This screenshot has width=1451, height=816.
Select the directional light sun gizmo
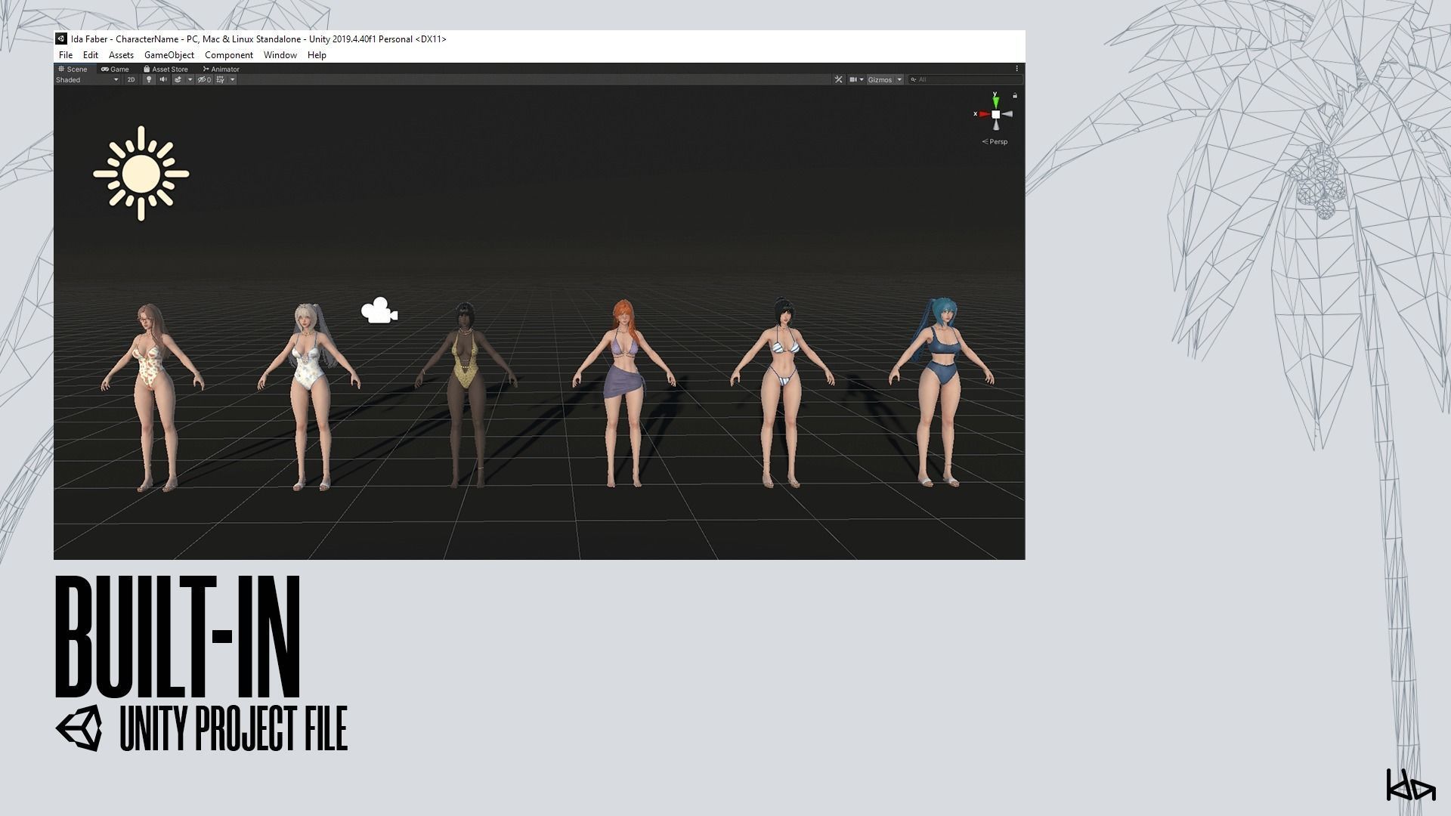click(141, 174)
